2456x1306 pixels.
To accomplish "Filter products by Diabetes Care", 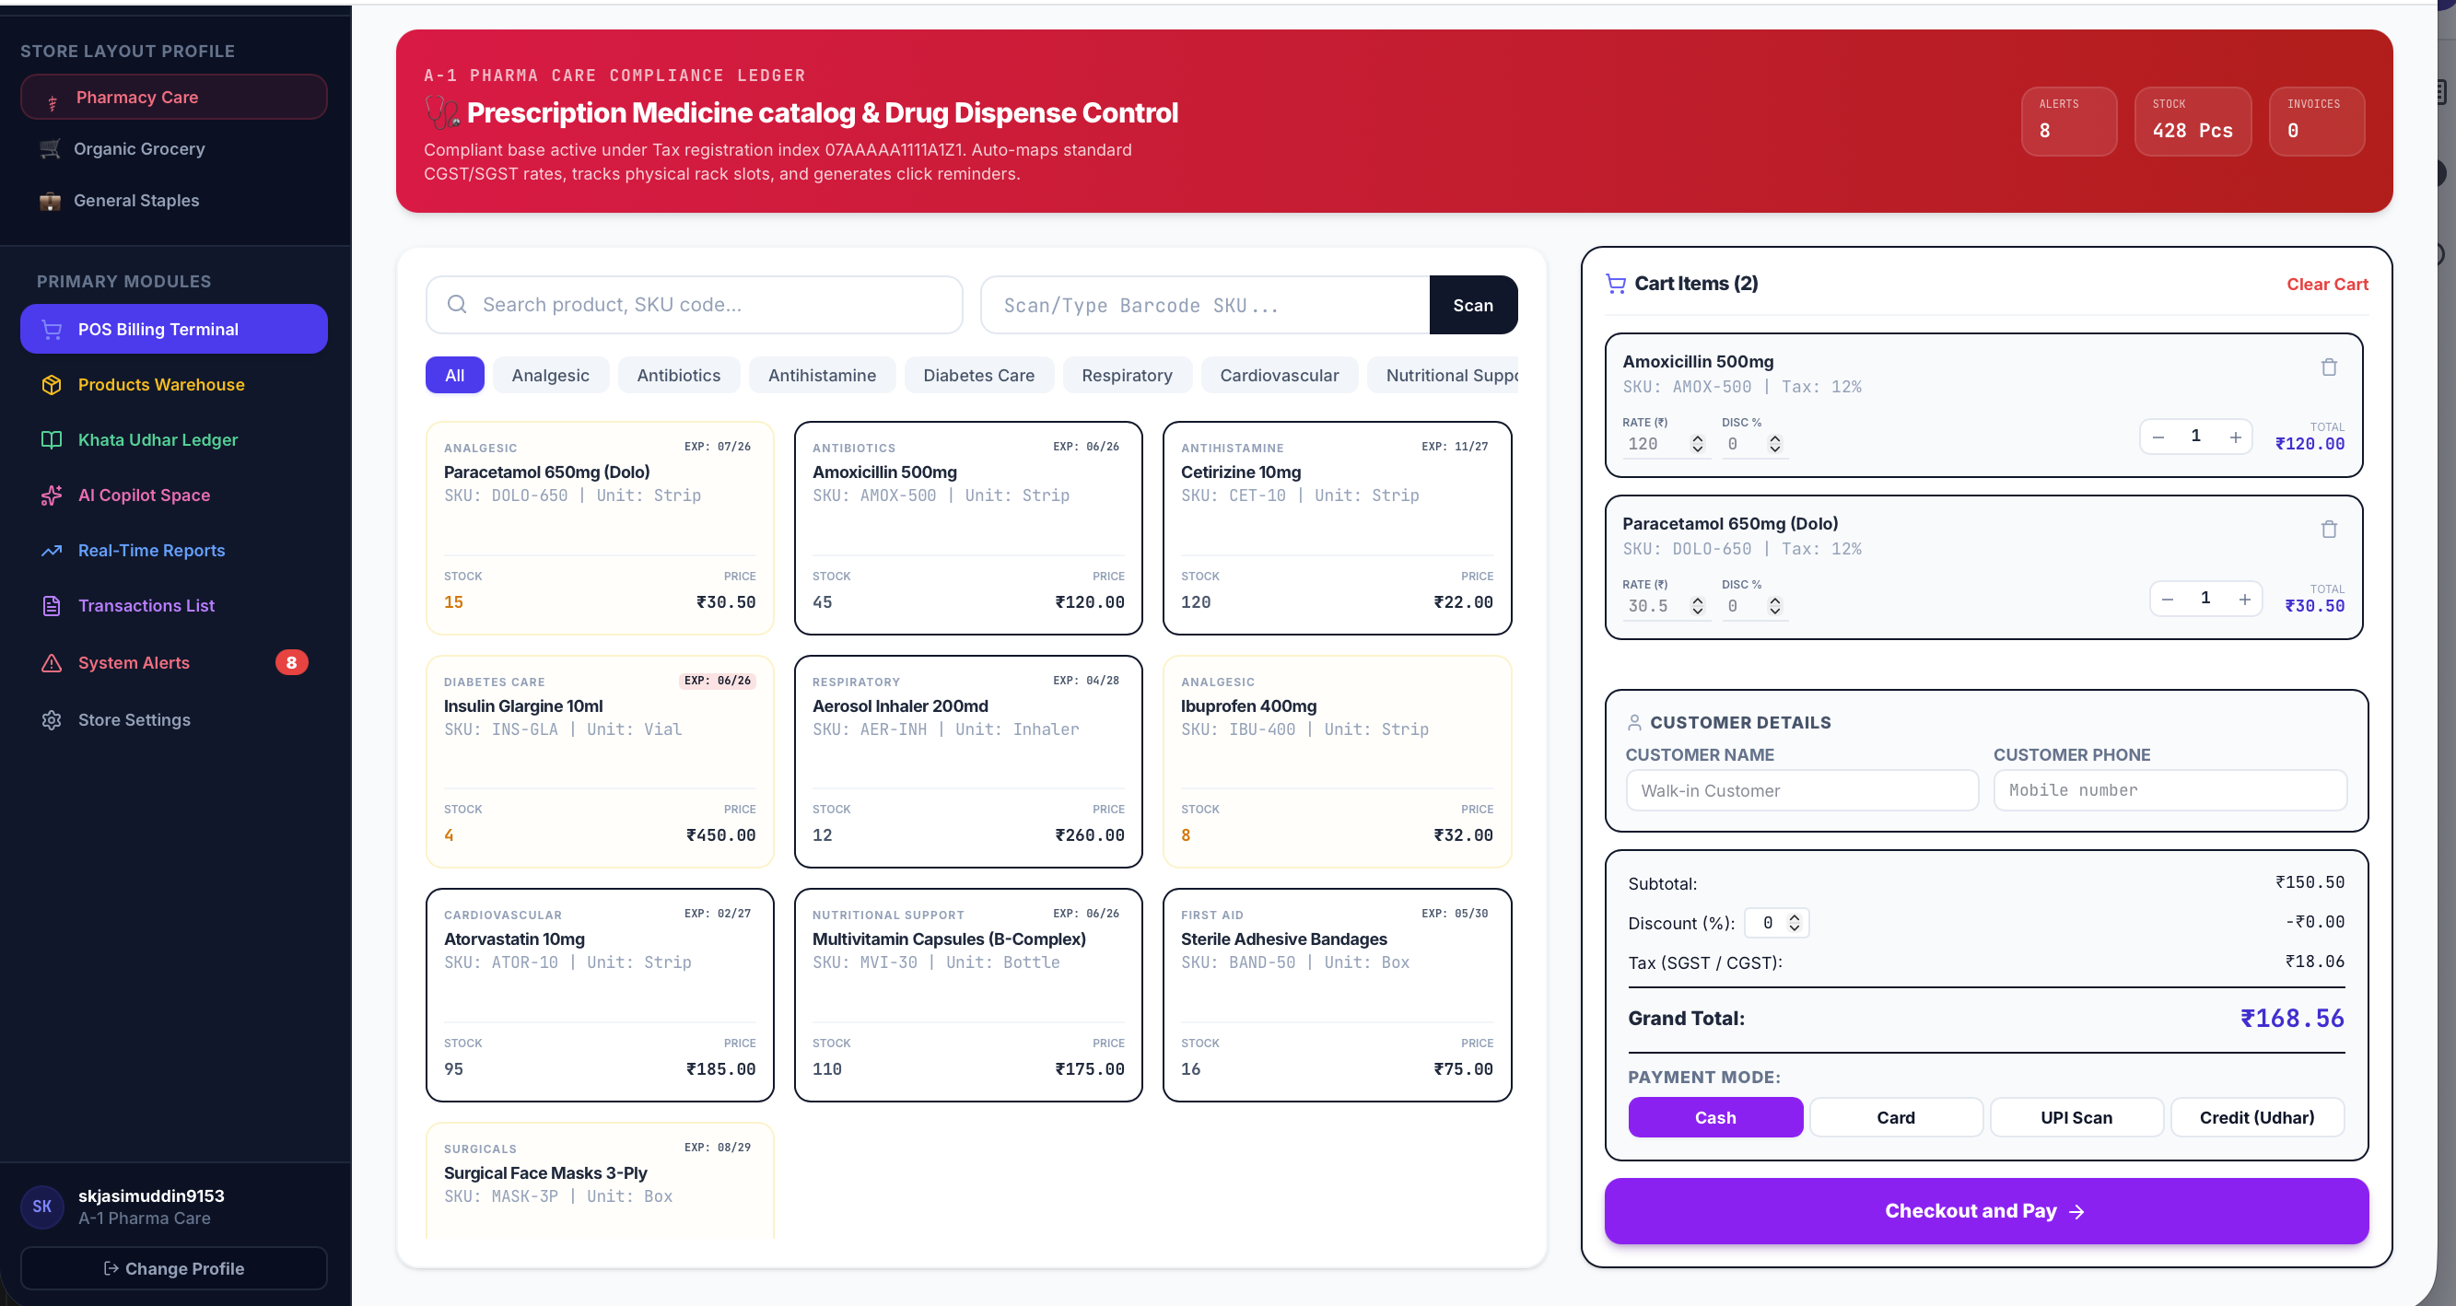I will (x=978, y=375).
